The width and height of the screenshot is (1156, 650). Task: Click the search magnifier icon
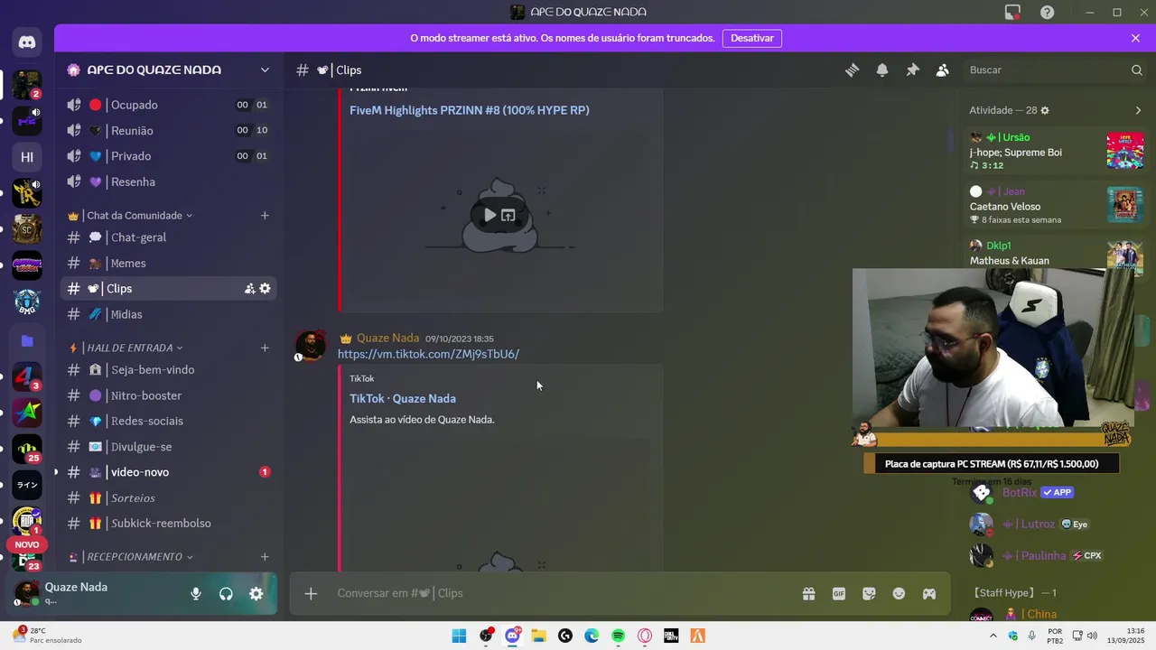(x=1137, y=70)
